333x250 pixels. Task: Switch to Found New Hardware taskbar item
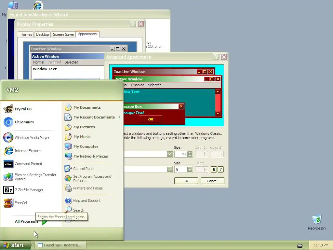pos(60,245)
